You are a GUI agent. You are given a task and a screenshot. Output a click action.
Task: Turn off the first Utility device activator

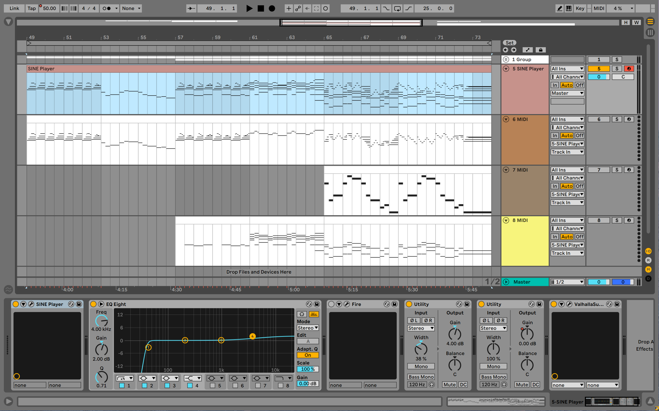409,304
